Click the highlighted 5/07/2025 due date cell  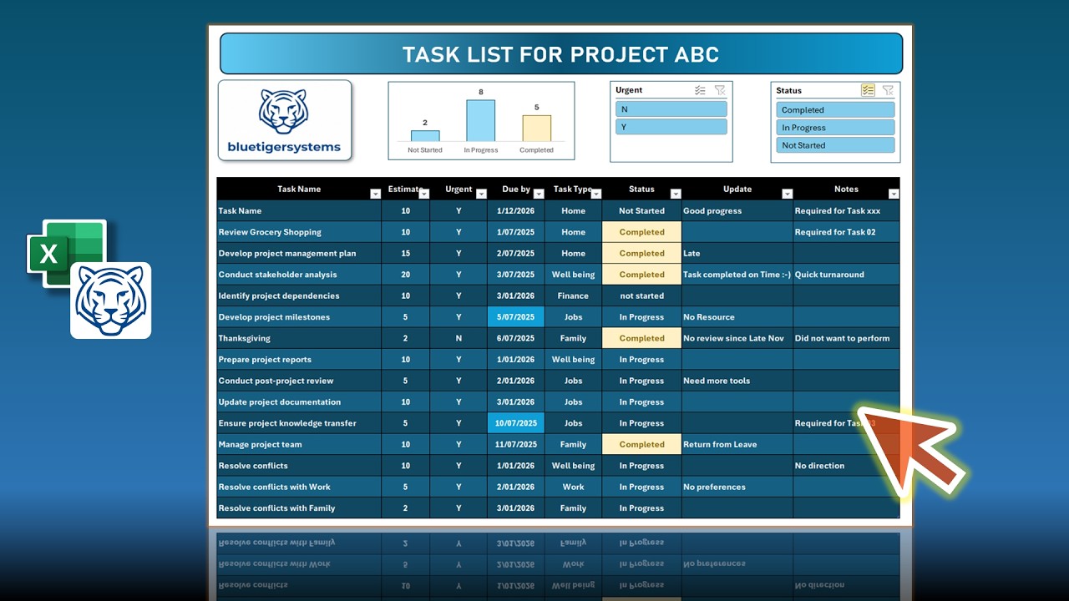click(x=516, y=317)
